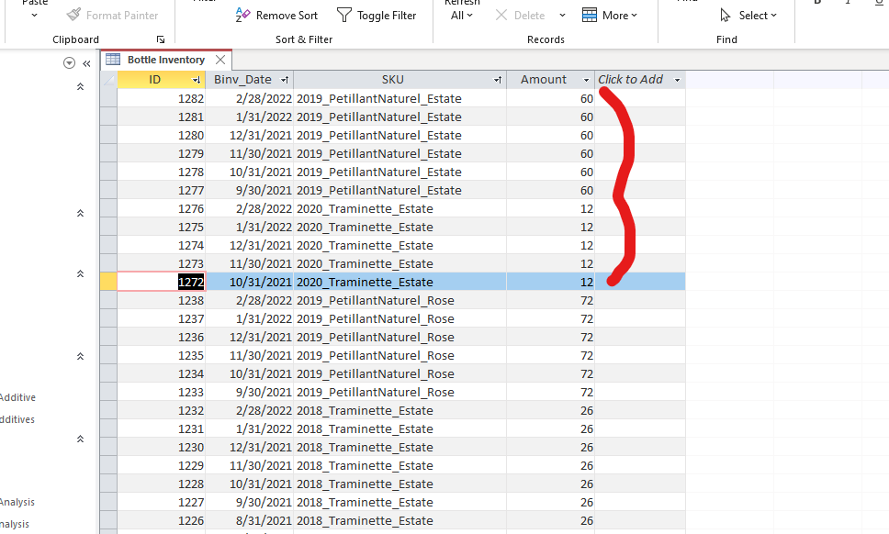Click the select-all corner of the datasheet
This screenshot has width=889, height=534.
(x=109, y=80)
